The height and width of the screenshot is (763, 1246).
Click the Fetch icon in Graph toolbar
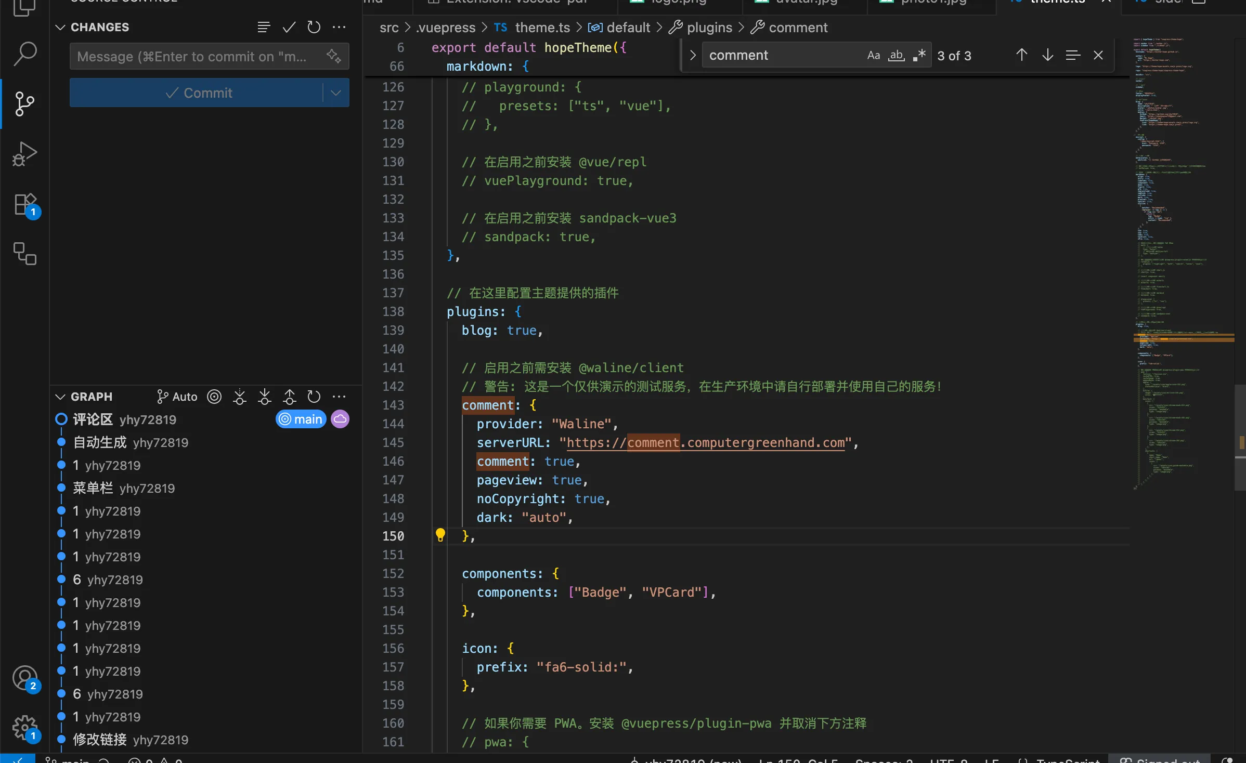[x=239, y=397]
